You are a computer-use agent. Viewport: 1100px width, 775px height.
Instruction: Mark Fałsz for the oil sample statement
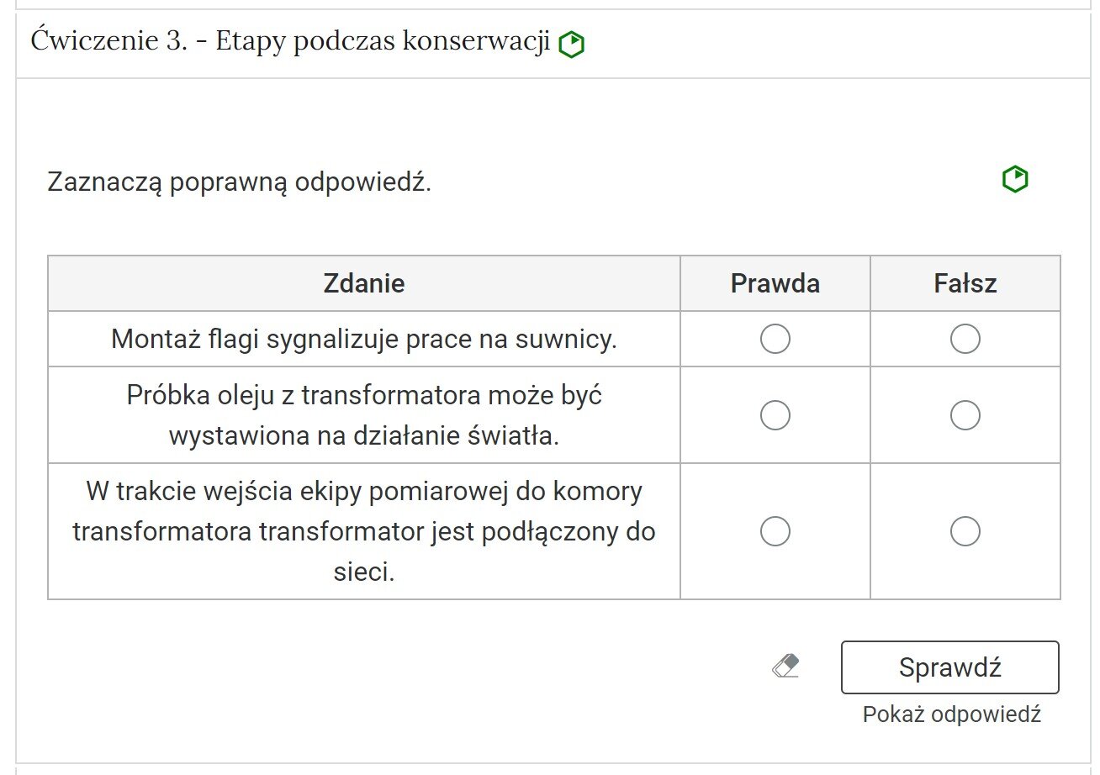[x=965, y=414]
